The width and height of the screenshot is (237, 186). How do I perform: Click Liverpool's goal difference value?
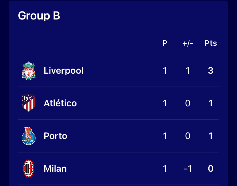tap(188, 71)
